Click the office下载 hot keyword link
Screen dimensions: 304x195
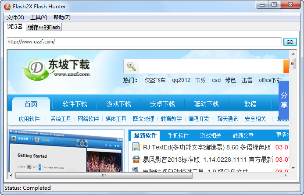[x=270, y=80]
